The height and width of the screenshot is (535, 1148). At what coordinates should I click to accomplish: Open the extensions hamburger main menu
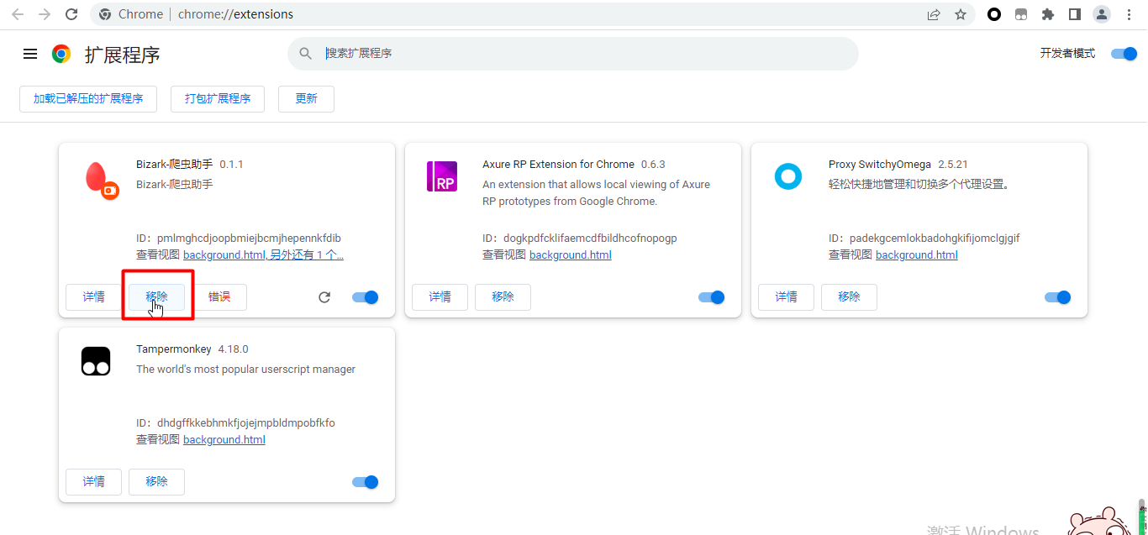[30, 54]
